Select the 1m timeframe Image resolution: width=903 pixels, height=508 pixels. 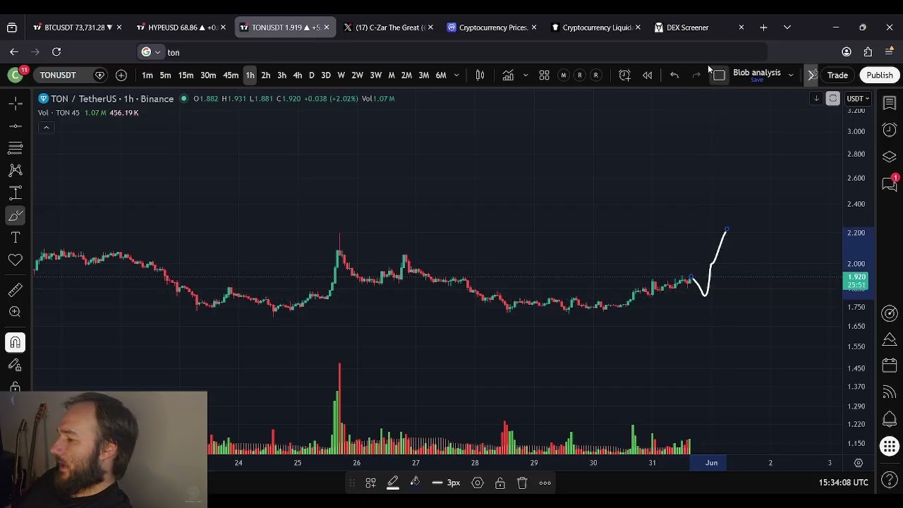[x=147, y=75]
